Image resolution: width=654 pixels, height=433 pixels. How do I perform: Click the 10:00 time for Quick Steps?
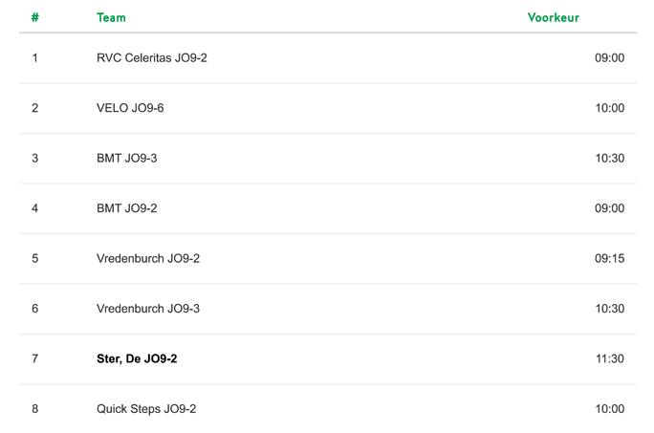[609, 409]
